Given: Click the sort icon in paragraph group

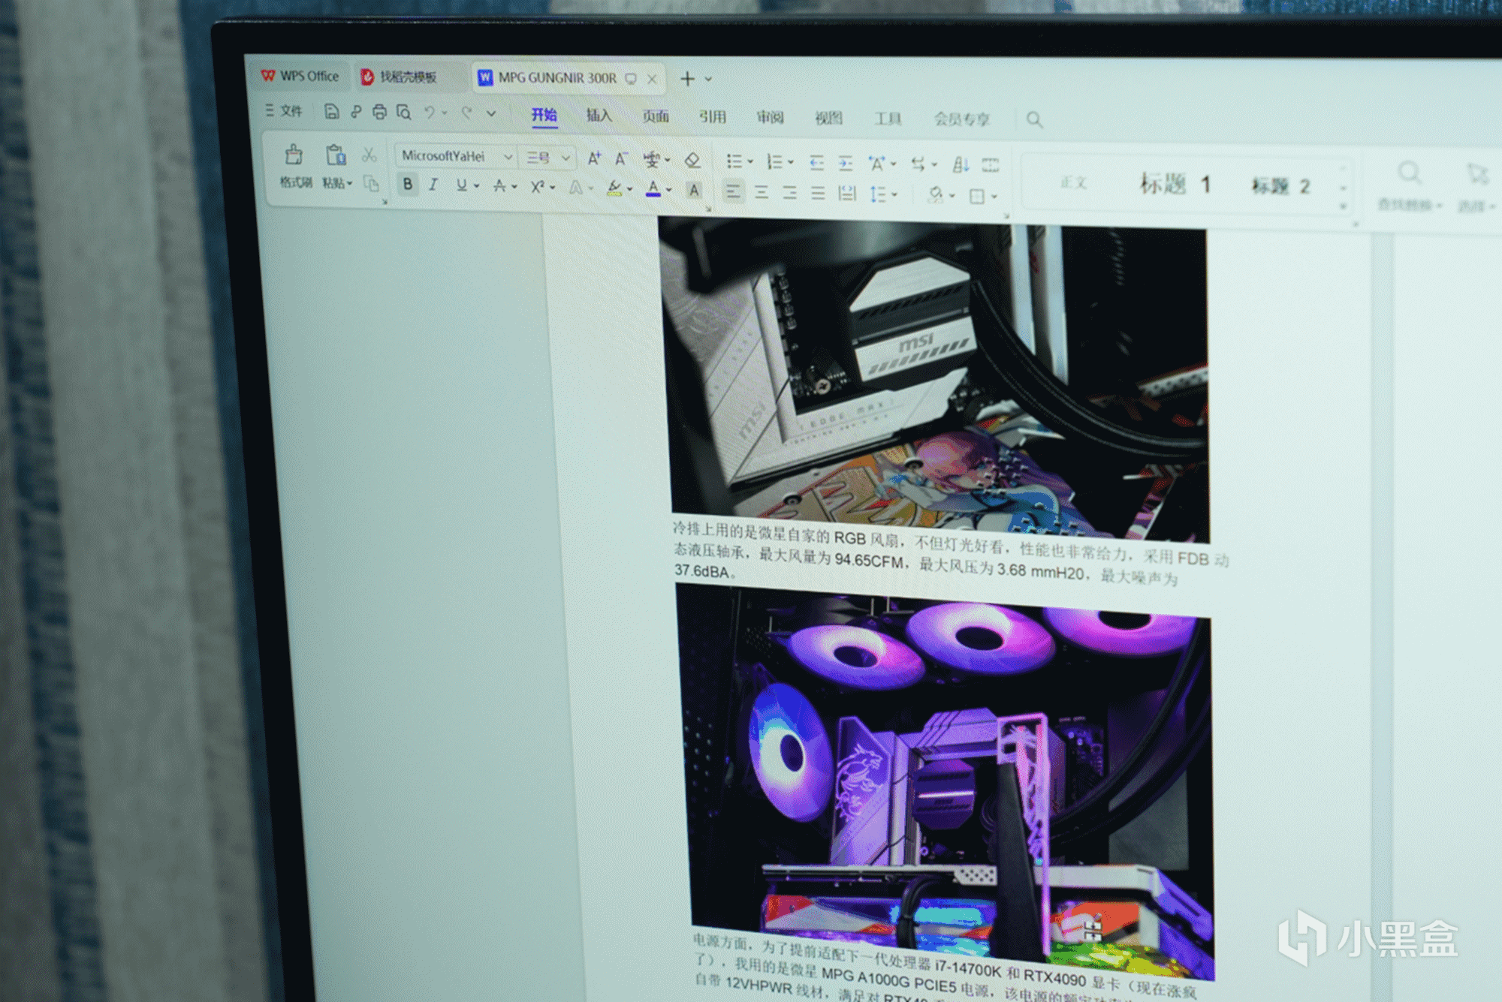Looking at the screenshot, I should 961,164.
